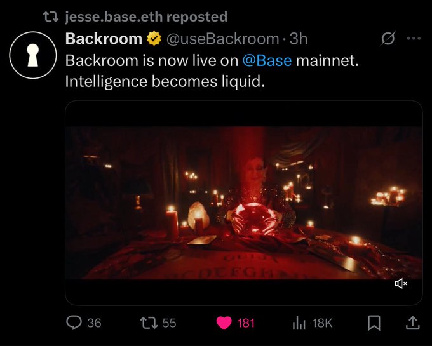Click the Backroom display name
Viewport: 432px width, 346px height.
[x=104, y=39]
